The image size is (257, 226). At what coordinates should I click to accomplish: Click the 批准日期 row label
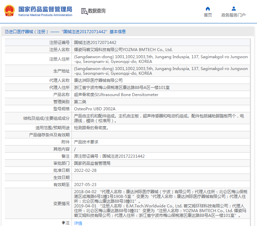pos(61,171)
